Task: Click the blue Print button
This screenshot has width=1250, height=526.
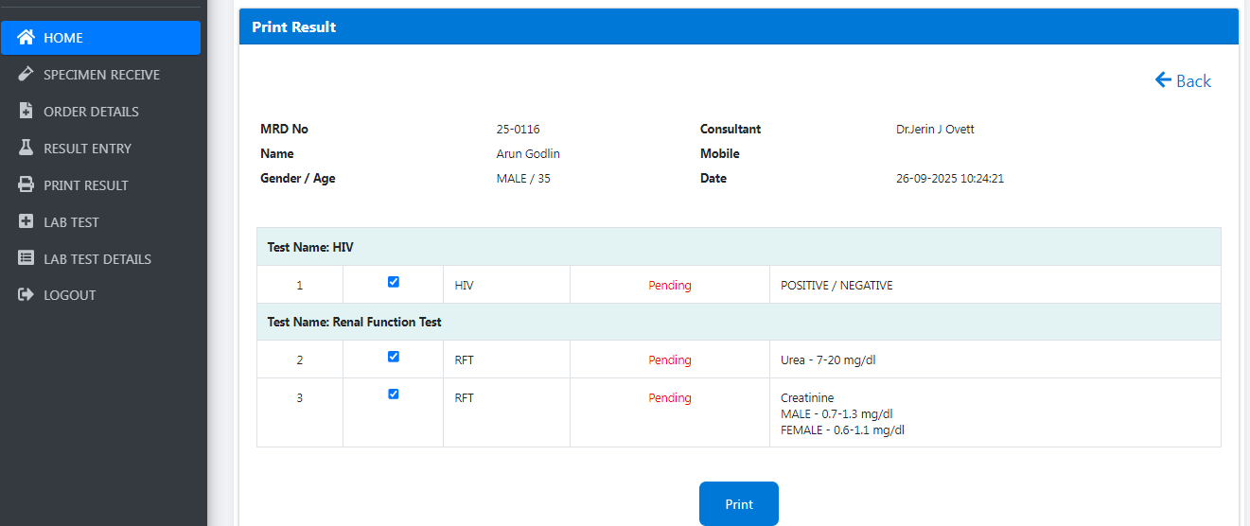Action: (x=739, y=504)
